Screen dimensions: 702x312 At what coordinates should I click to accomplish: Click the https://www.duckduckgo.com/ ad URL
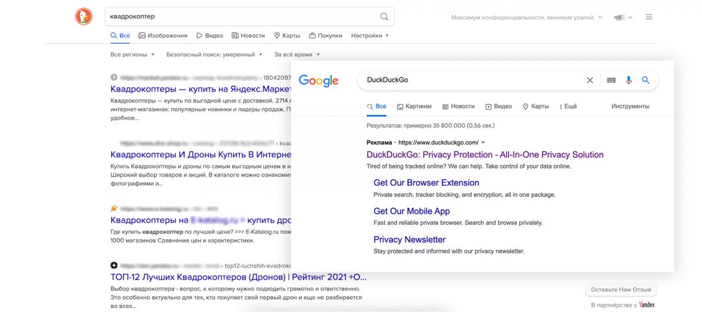[x=438, y=142]
